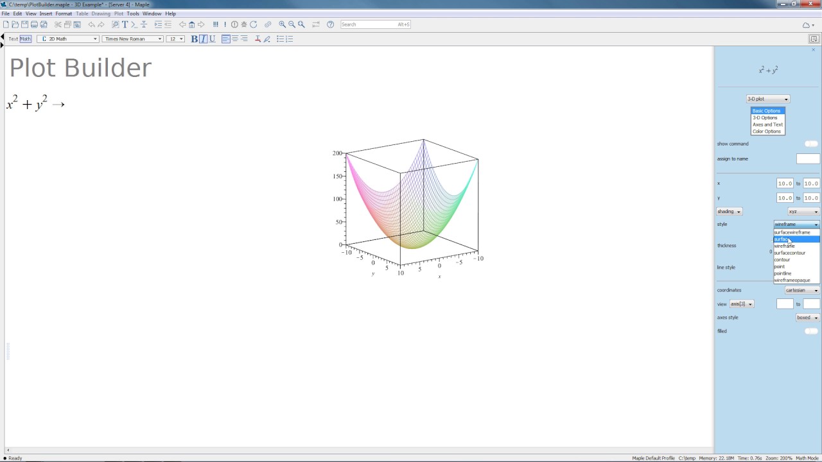Click the Home page icon
Screen dimensions: 822x462
pyautogui.click(x=191, y=24)
